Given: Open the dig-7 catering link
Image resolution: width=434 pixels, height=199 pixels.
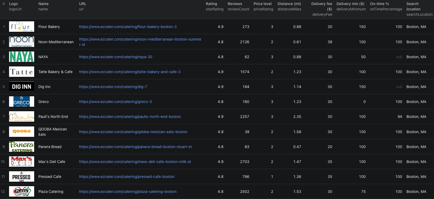Looking at the screenshot, I should (113, 87).
